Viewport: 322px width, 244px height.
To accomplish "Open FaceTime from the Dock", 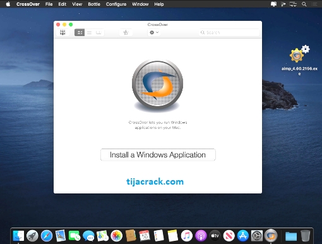I will (75, 236).
